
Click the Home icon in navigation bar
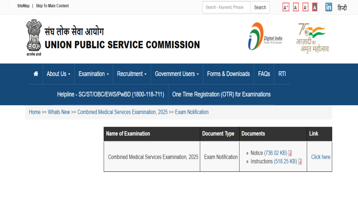click(x=36, y=74)
